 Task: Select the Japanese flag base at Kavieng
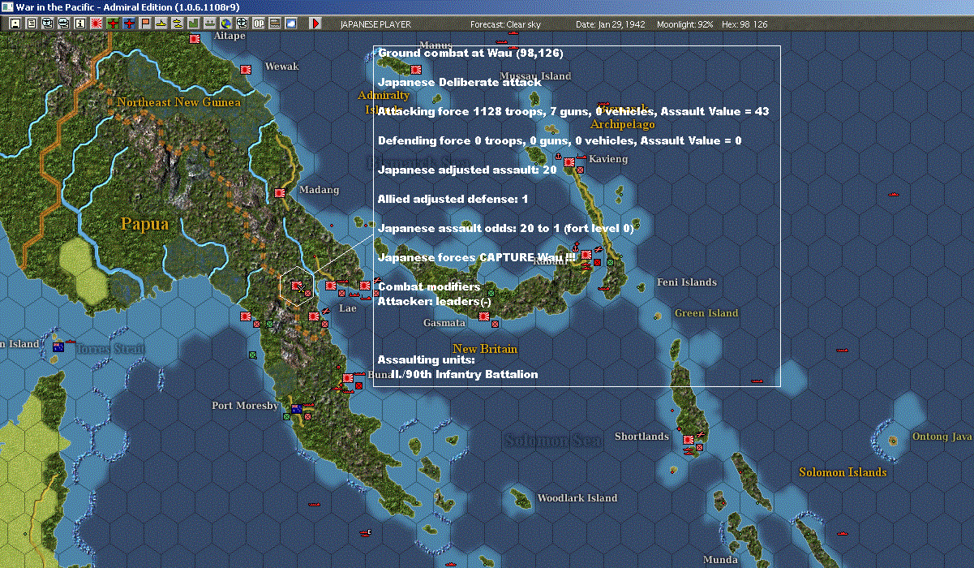pos(569,162)
